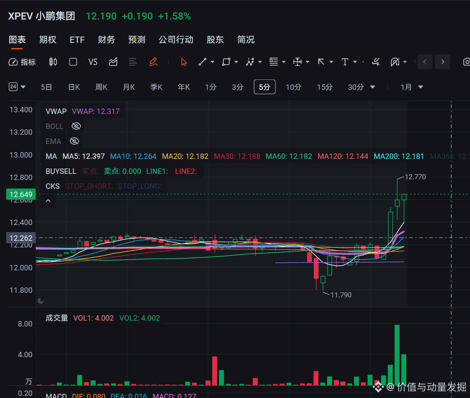This screenshot has width=470, height=398.
Task: Show the hidden BOLL indicator
Action: [x=76, y=126]
